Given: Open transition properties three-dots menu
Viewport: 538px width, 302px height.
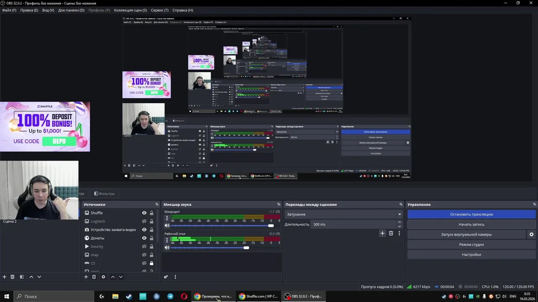Looking at the screenshot, I should pos(399,233).
